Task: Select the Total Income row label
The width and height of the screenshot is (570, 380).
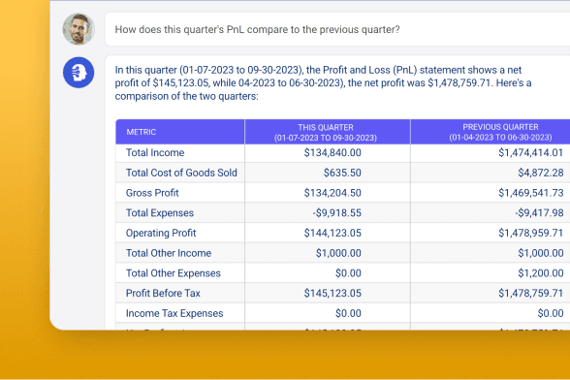Action: click(155, 153)
